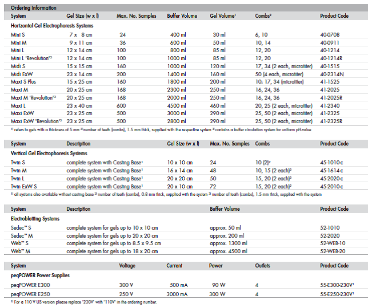368x307 pixels.
Task: Click the peqPOWER E250 current 3000 mA
Action: click(177, 294)
